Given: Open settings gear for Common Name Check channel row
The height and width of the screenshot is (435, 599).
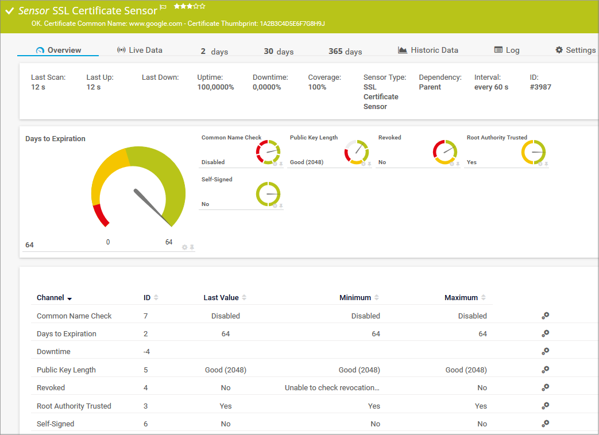Looking at the screenshot, I should (546, 316).
